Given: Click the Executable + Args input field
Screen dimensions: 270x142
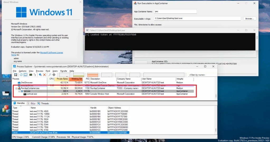Looking at the screenshot, I should point(197,18).
